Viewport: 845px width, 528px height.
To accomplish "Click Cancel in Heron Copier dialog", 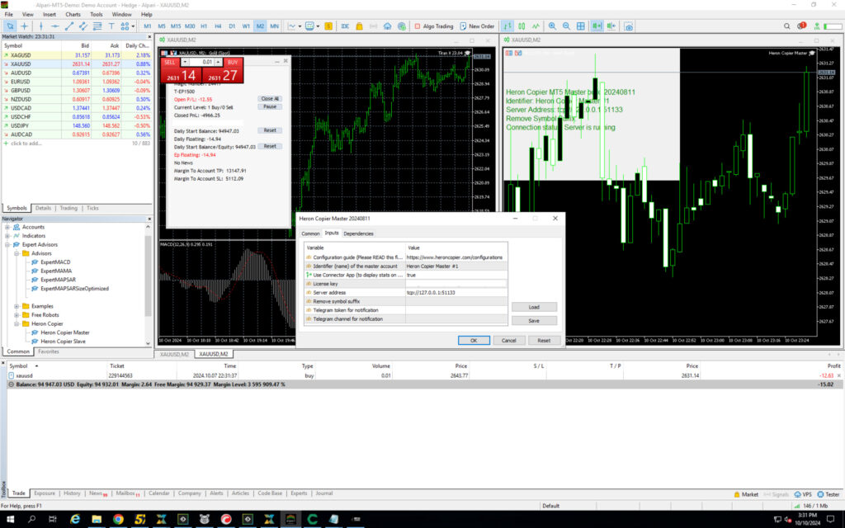I will coord(508,341).
